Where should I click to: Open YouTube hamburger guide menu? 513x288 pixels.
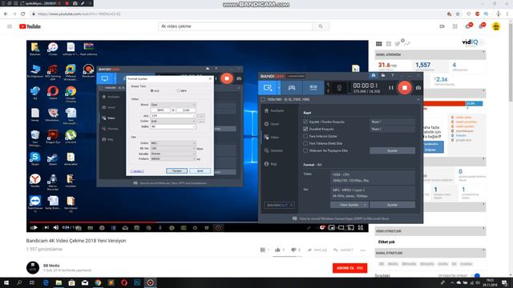(10, 26)
